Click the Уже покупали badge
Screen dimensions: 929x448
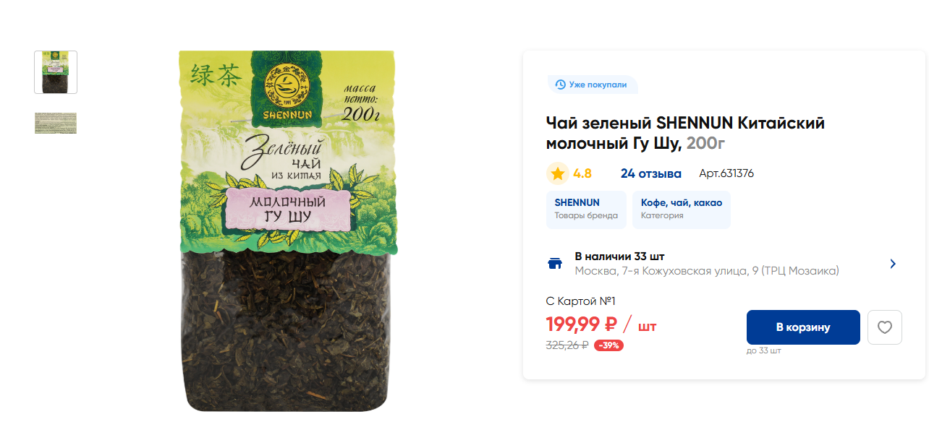pos(592,85)
